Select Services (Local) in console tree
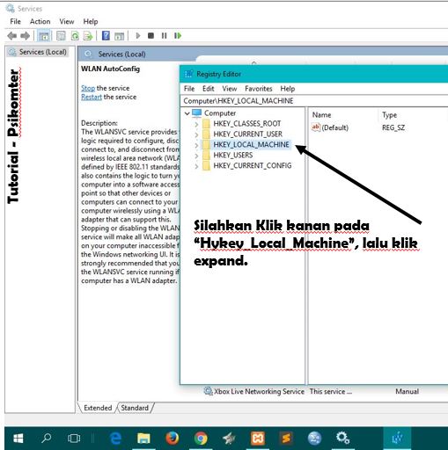448x450 pixels. click(43, 52)
